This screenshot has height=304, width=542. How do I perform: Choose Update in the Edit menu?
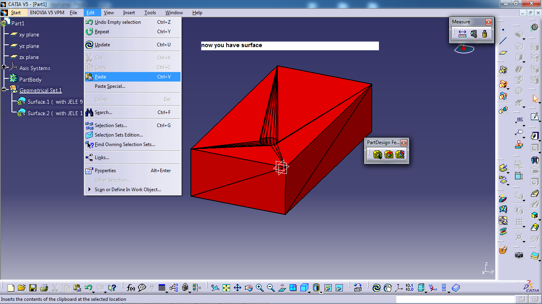pos(133,45)
